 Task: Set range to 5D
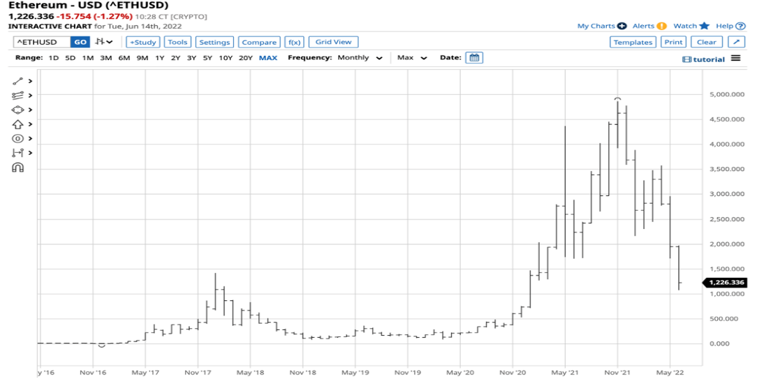(71, 58)
